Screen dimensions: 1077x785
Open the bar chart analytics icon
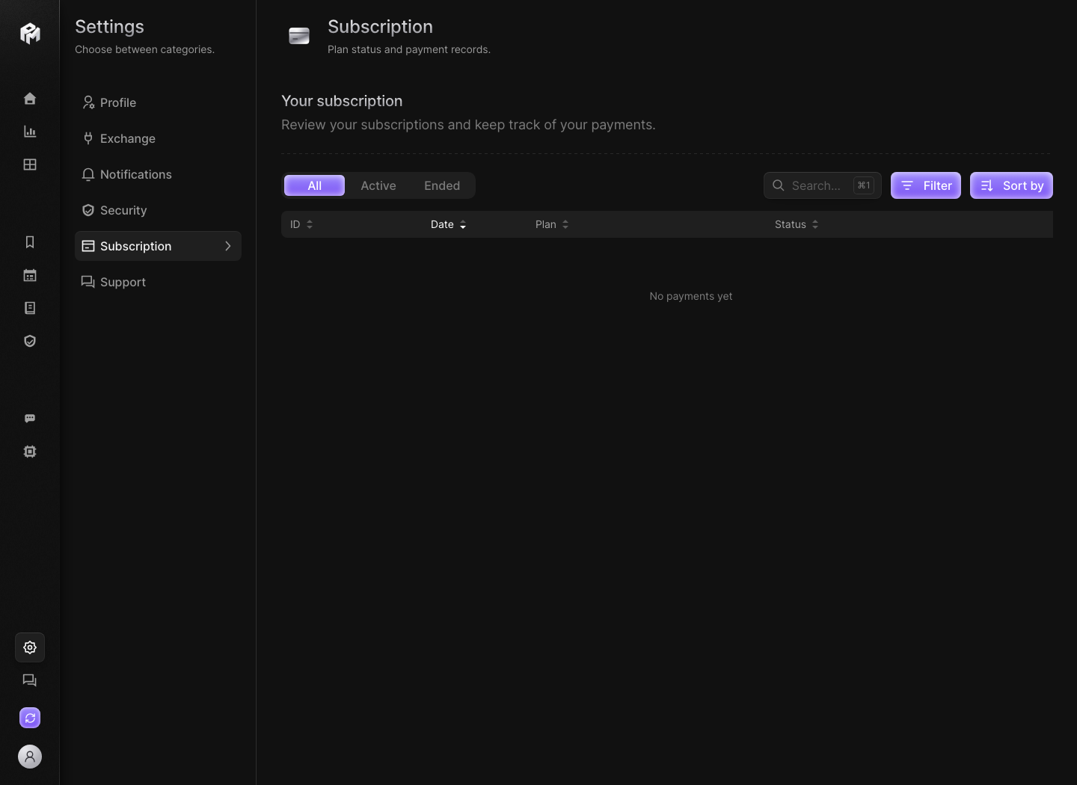(x=30, y=132)
